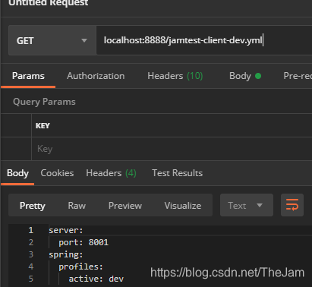Screen dimensions: 312x287
Task: Toggle line wrap icon
Action: point(292,205)
